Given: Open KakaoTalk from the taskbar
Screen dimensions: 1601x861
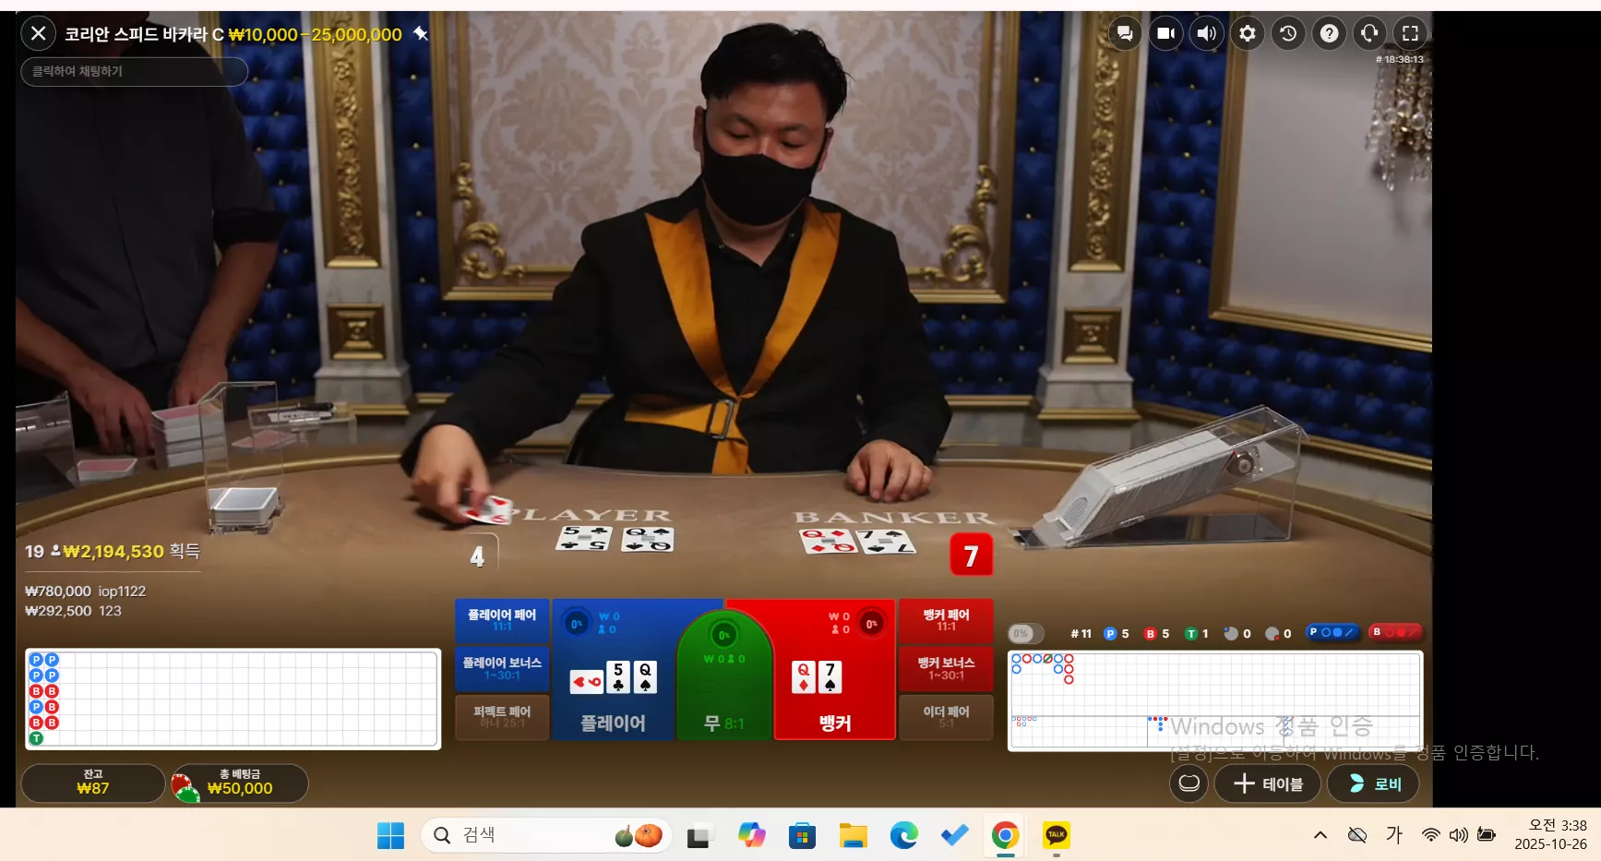Looking at the screenshot, I should pos(1056,835).
